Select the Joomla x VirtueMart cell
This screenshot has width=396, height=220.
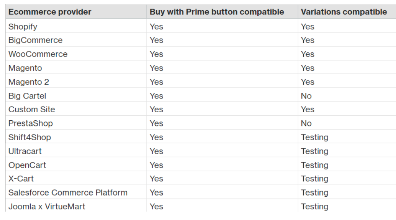47,207
